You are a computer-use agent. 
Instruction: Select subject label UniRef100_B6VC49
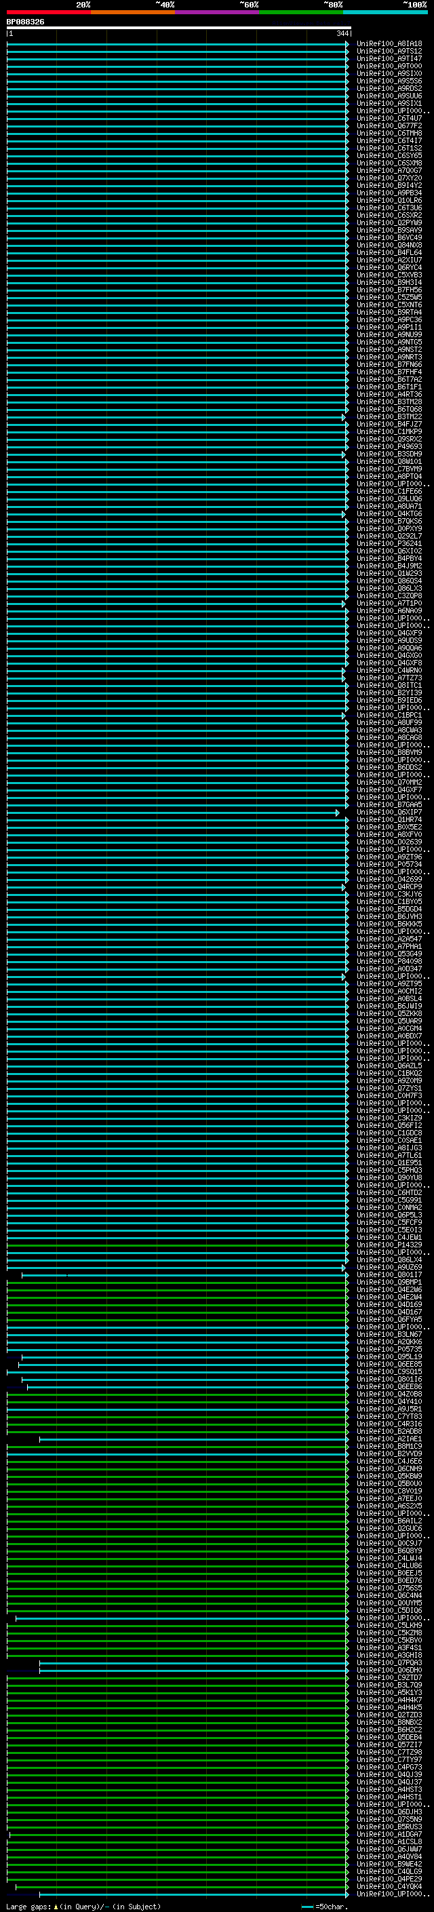coord(389,237)
